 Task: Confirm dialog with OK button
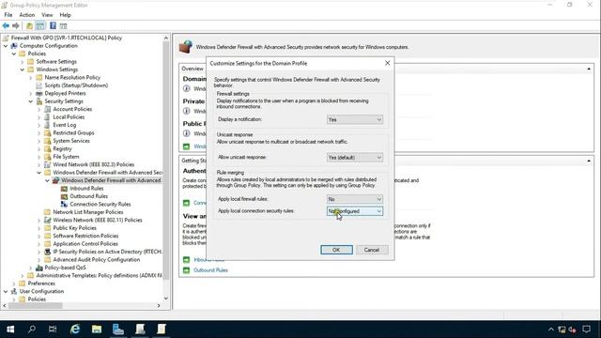pyautogui.click(x=336, y=250)
